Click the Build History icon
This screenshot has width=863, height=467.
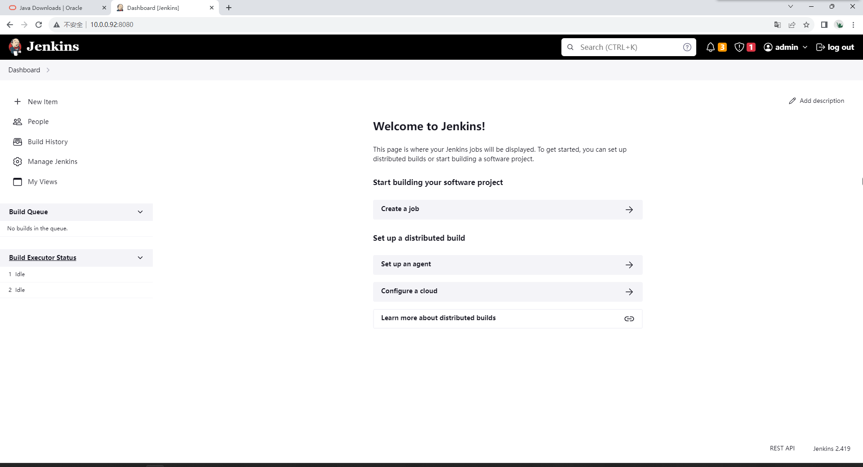click(x=18, y=142)
